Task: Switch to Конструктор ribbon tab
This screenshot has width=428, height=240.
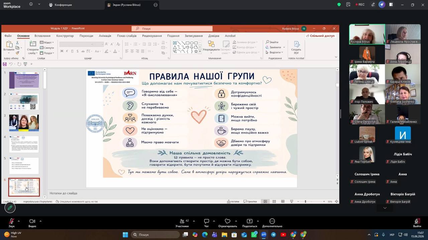Action: [65, 36]
